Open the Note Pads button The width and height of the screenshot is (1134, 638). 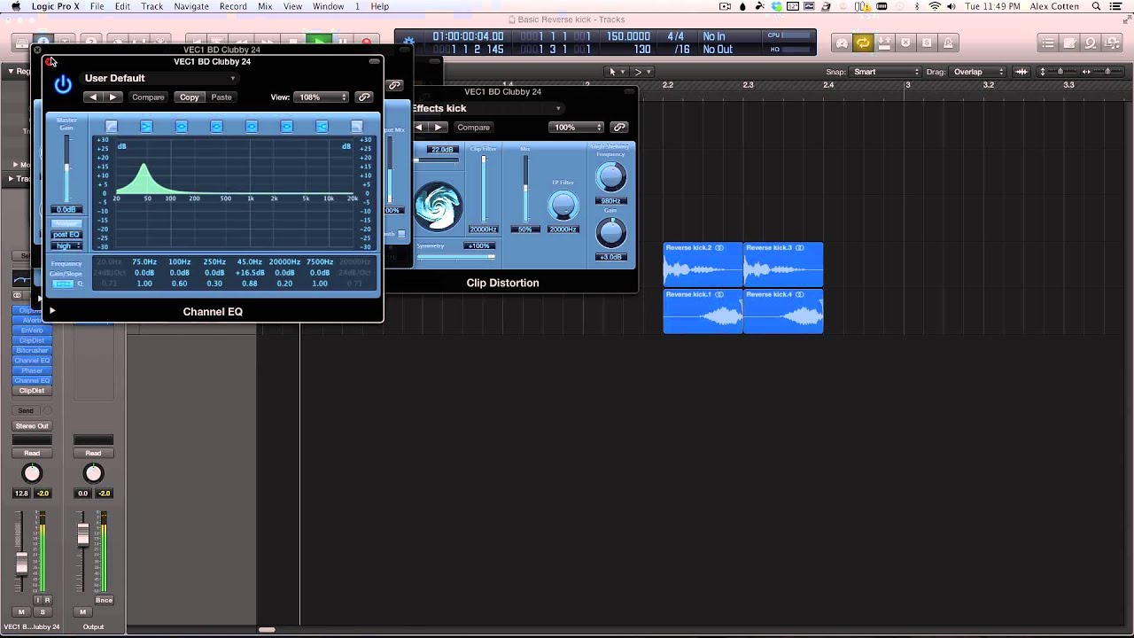[x=1069, y=43]
